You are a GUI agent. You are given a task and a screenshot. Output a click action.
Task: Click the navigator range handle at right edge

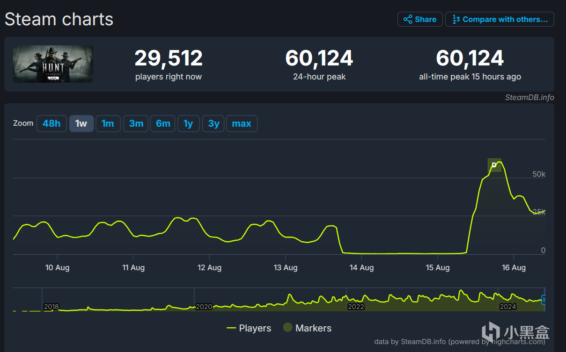(544, 300)
